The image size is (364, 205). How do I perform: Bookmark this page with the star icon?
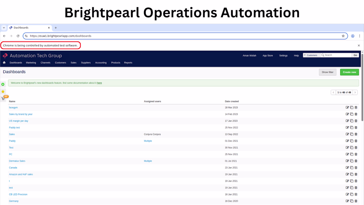(343, 36)
